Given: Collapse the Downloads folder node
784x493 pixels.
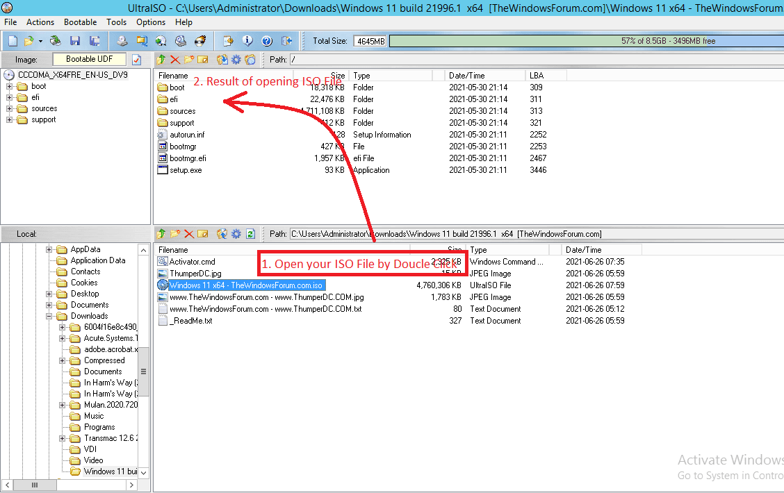Looking at the screenshot, I should pos(48,315).
